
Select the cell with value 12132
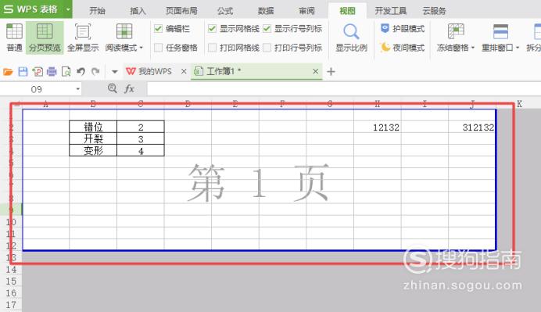pyautogui.click(x=378, y=127)
